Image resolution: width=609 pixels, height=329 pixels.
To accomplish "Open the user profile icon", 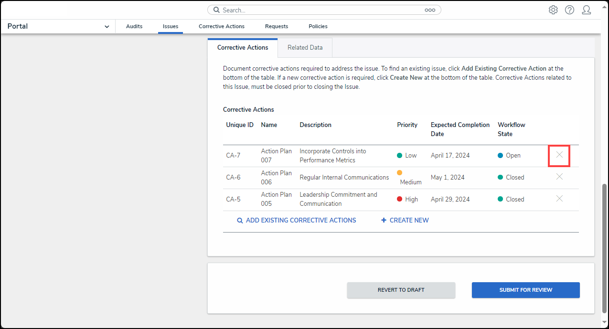I will pos(586,10).
